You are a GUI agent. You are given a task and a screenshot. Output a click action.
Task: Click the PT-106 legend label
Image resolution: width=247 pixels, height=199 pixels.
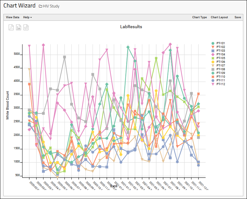coord(221,62)
